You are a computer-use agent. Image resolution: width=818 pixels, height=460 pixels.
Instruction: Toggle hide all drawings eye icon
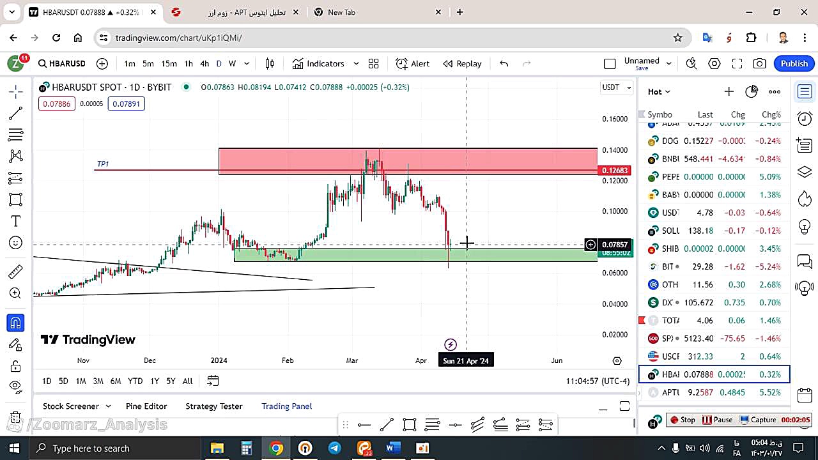pos(16,387)
